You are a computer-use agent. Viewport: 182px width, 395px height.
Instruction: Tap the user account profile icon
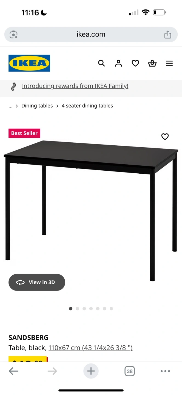(x=118, y=63)
